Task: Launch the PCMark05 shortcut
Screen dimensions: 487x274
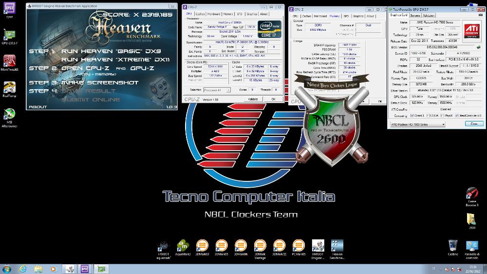Action: point(299,248)
